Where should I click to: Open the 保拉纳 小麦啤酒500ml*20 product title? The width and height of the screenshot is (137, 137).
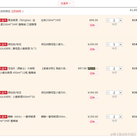pyautogui.click(x=18, y=95)
